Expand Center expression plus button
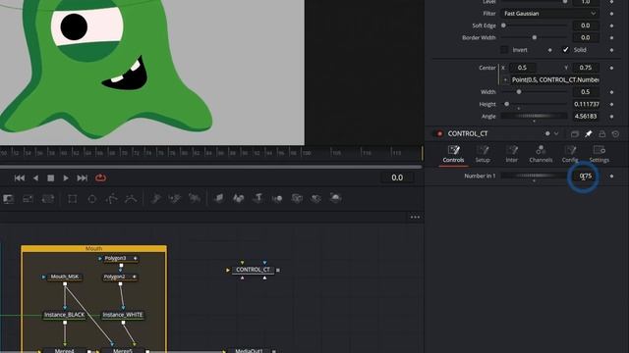Viewport: 629px width, 353px height. [x=505, y=80]
